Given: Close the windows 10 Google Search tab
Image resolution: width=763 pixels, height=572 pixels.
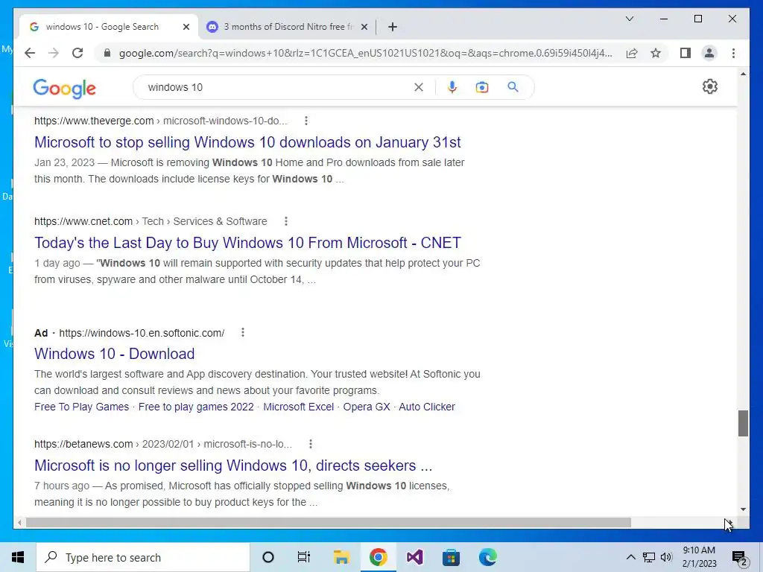Looking at the screenshot, I should pos(186,27).
